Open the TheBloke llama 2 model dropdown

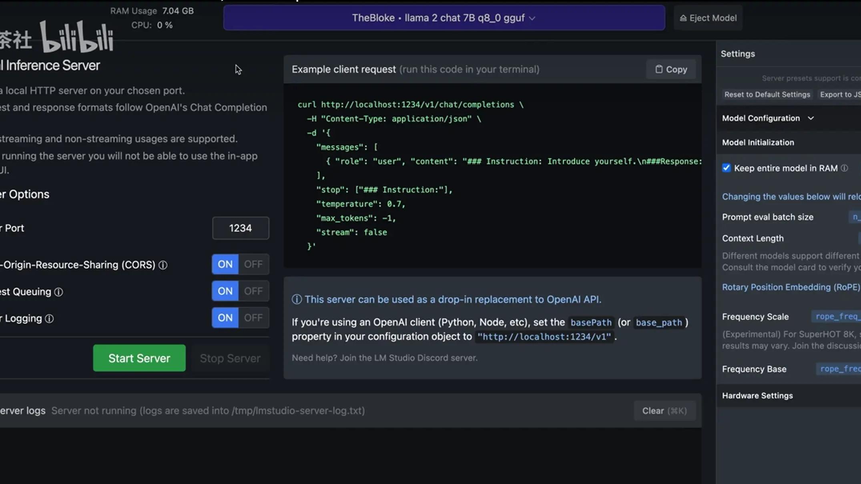[444, 18]
